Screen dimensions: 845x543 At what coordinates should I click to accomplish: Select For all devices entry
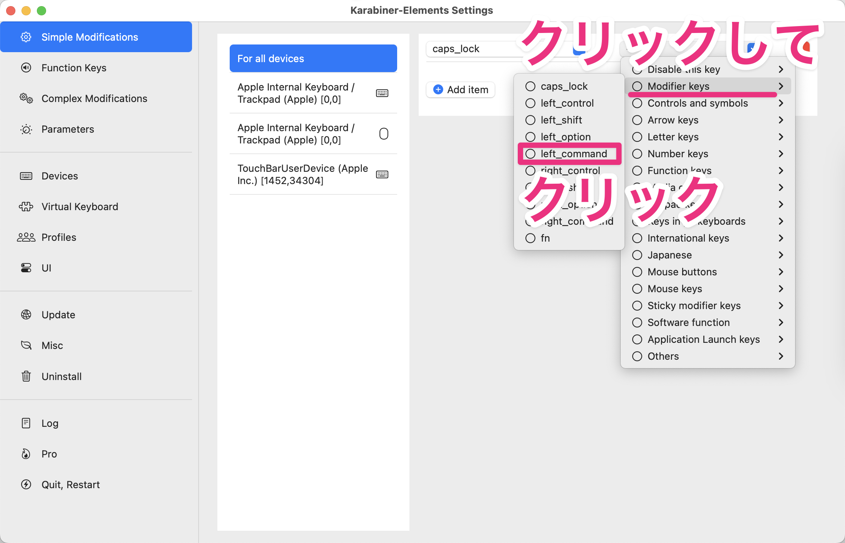pos(313,59)
